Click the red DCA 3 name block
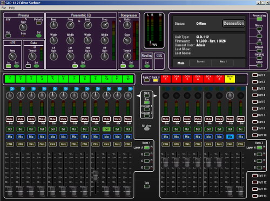This screenshot has height=201, width=270. coord(187,79)
